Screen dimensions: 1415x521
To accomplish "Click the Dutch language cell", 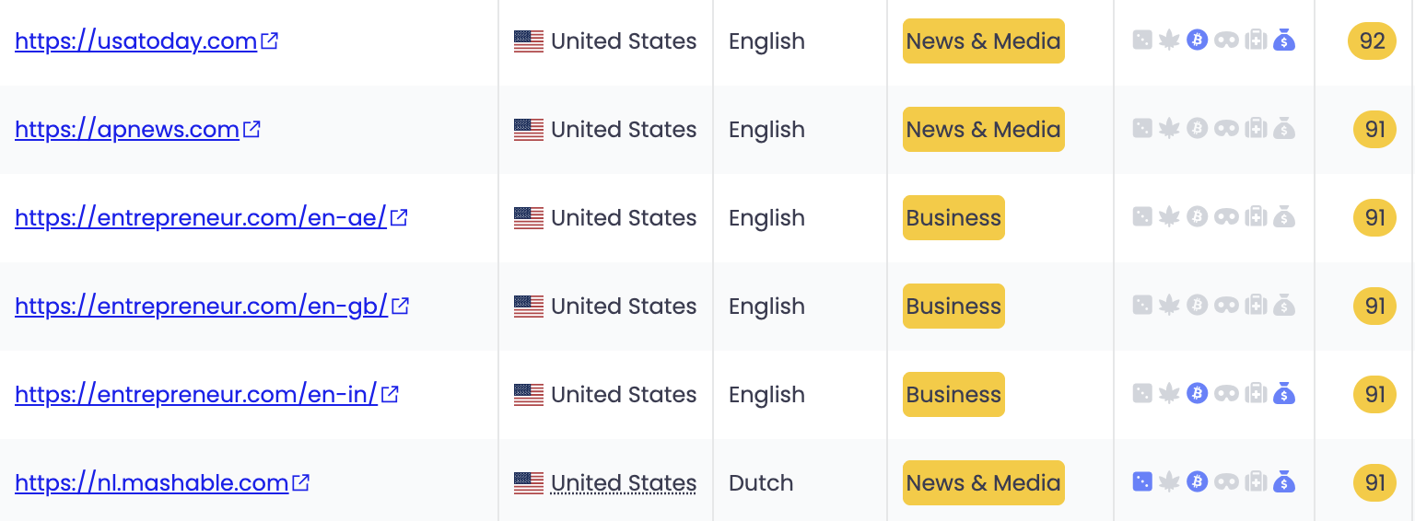I will point(761,483).
